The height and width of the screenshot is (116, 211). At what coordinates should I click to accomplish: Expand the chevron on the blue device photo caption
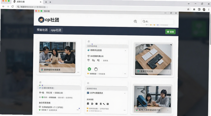click(168, 110)
